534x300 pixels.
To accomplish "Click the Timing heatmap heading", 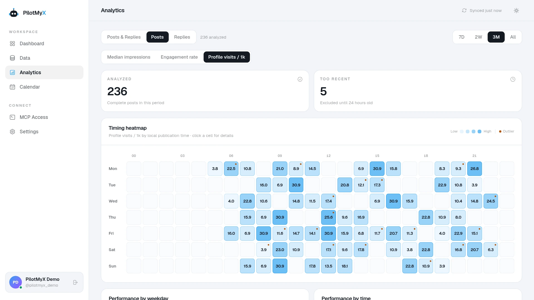I will point(128,128).
